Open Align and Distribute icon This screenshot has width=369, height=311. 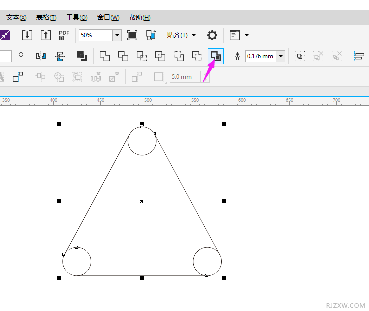[x=359, y=56]
